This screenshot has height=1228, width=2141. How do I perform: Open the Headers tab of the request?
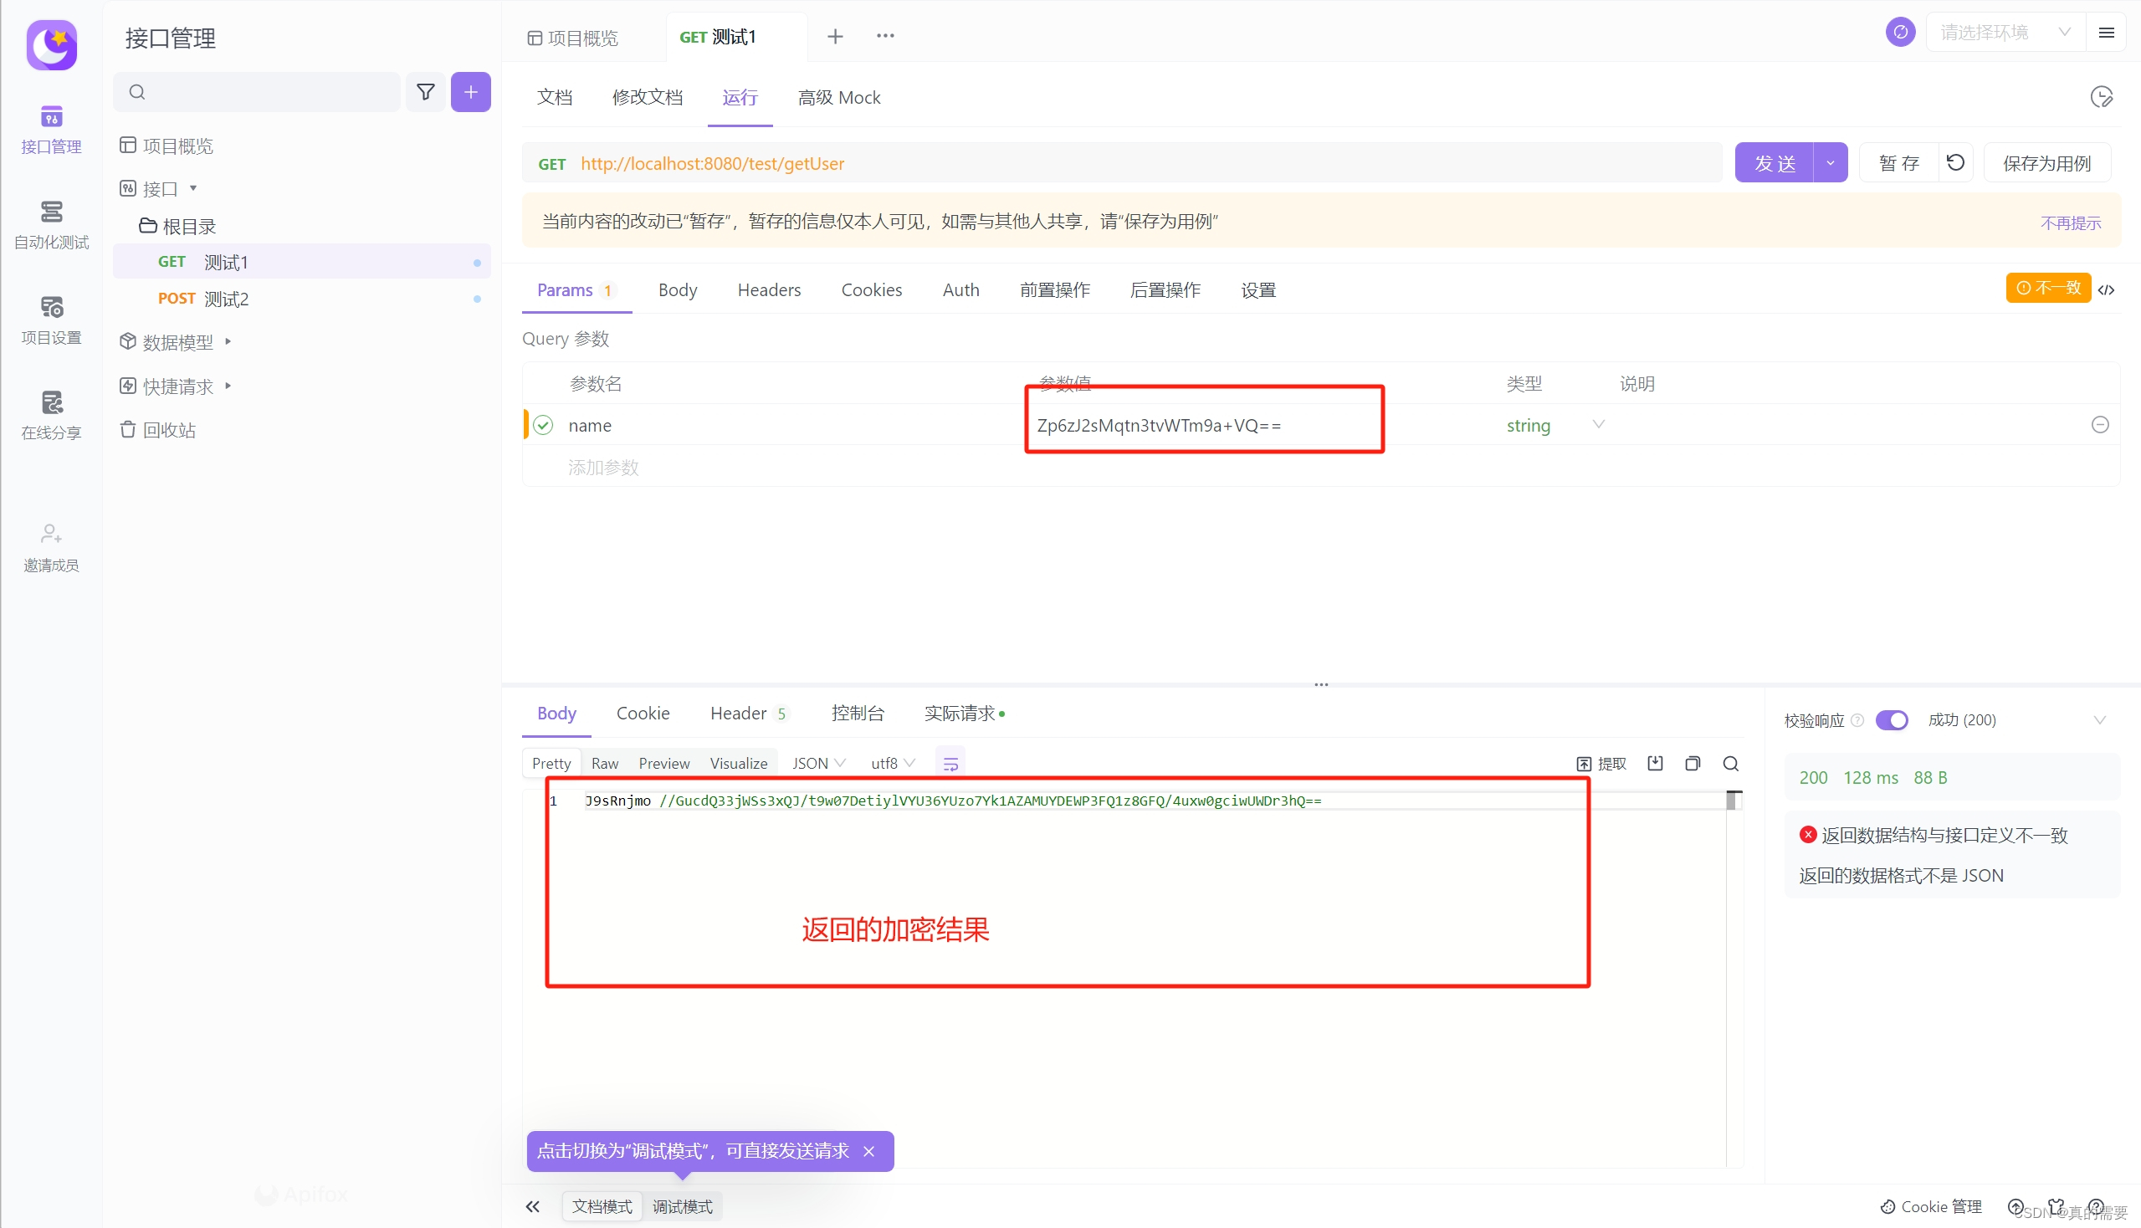(769, 289)
